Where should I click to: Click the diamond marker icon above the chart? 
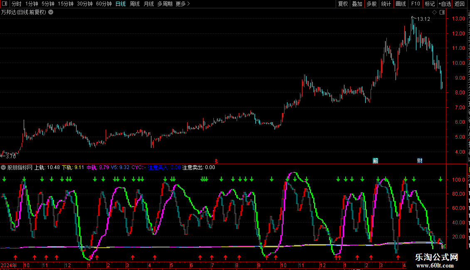coord(434,12)
